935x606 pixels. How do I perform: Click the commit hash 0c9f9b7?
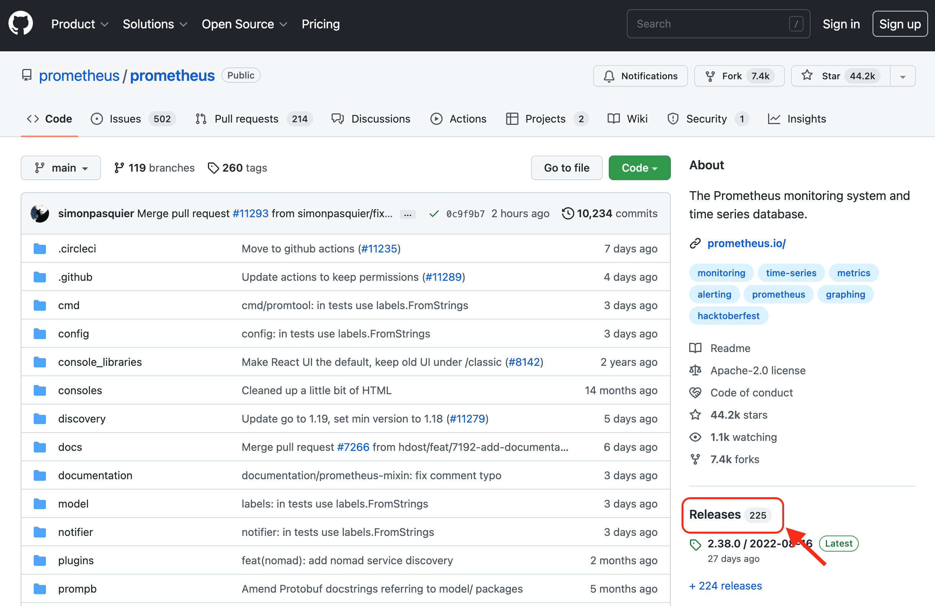coord(465,214)
